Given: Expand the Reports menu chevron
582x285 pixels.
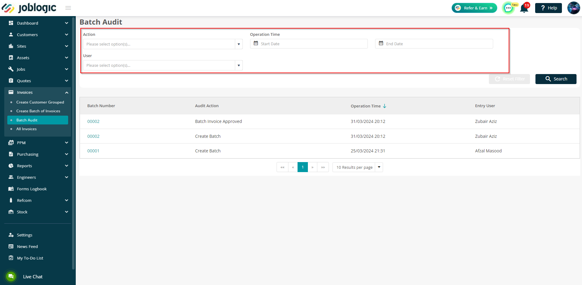Looking at the screenshot, I should click(x=67, y=166).
